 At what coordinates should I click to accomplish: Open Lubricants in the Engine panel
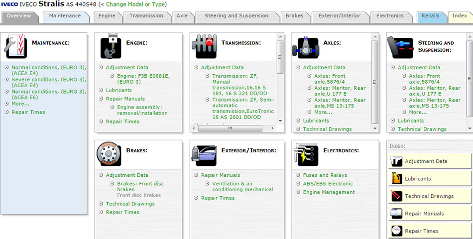pos(118,90)
